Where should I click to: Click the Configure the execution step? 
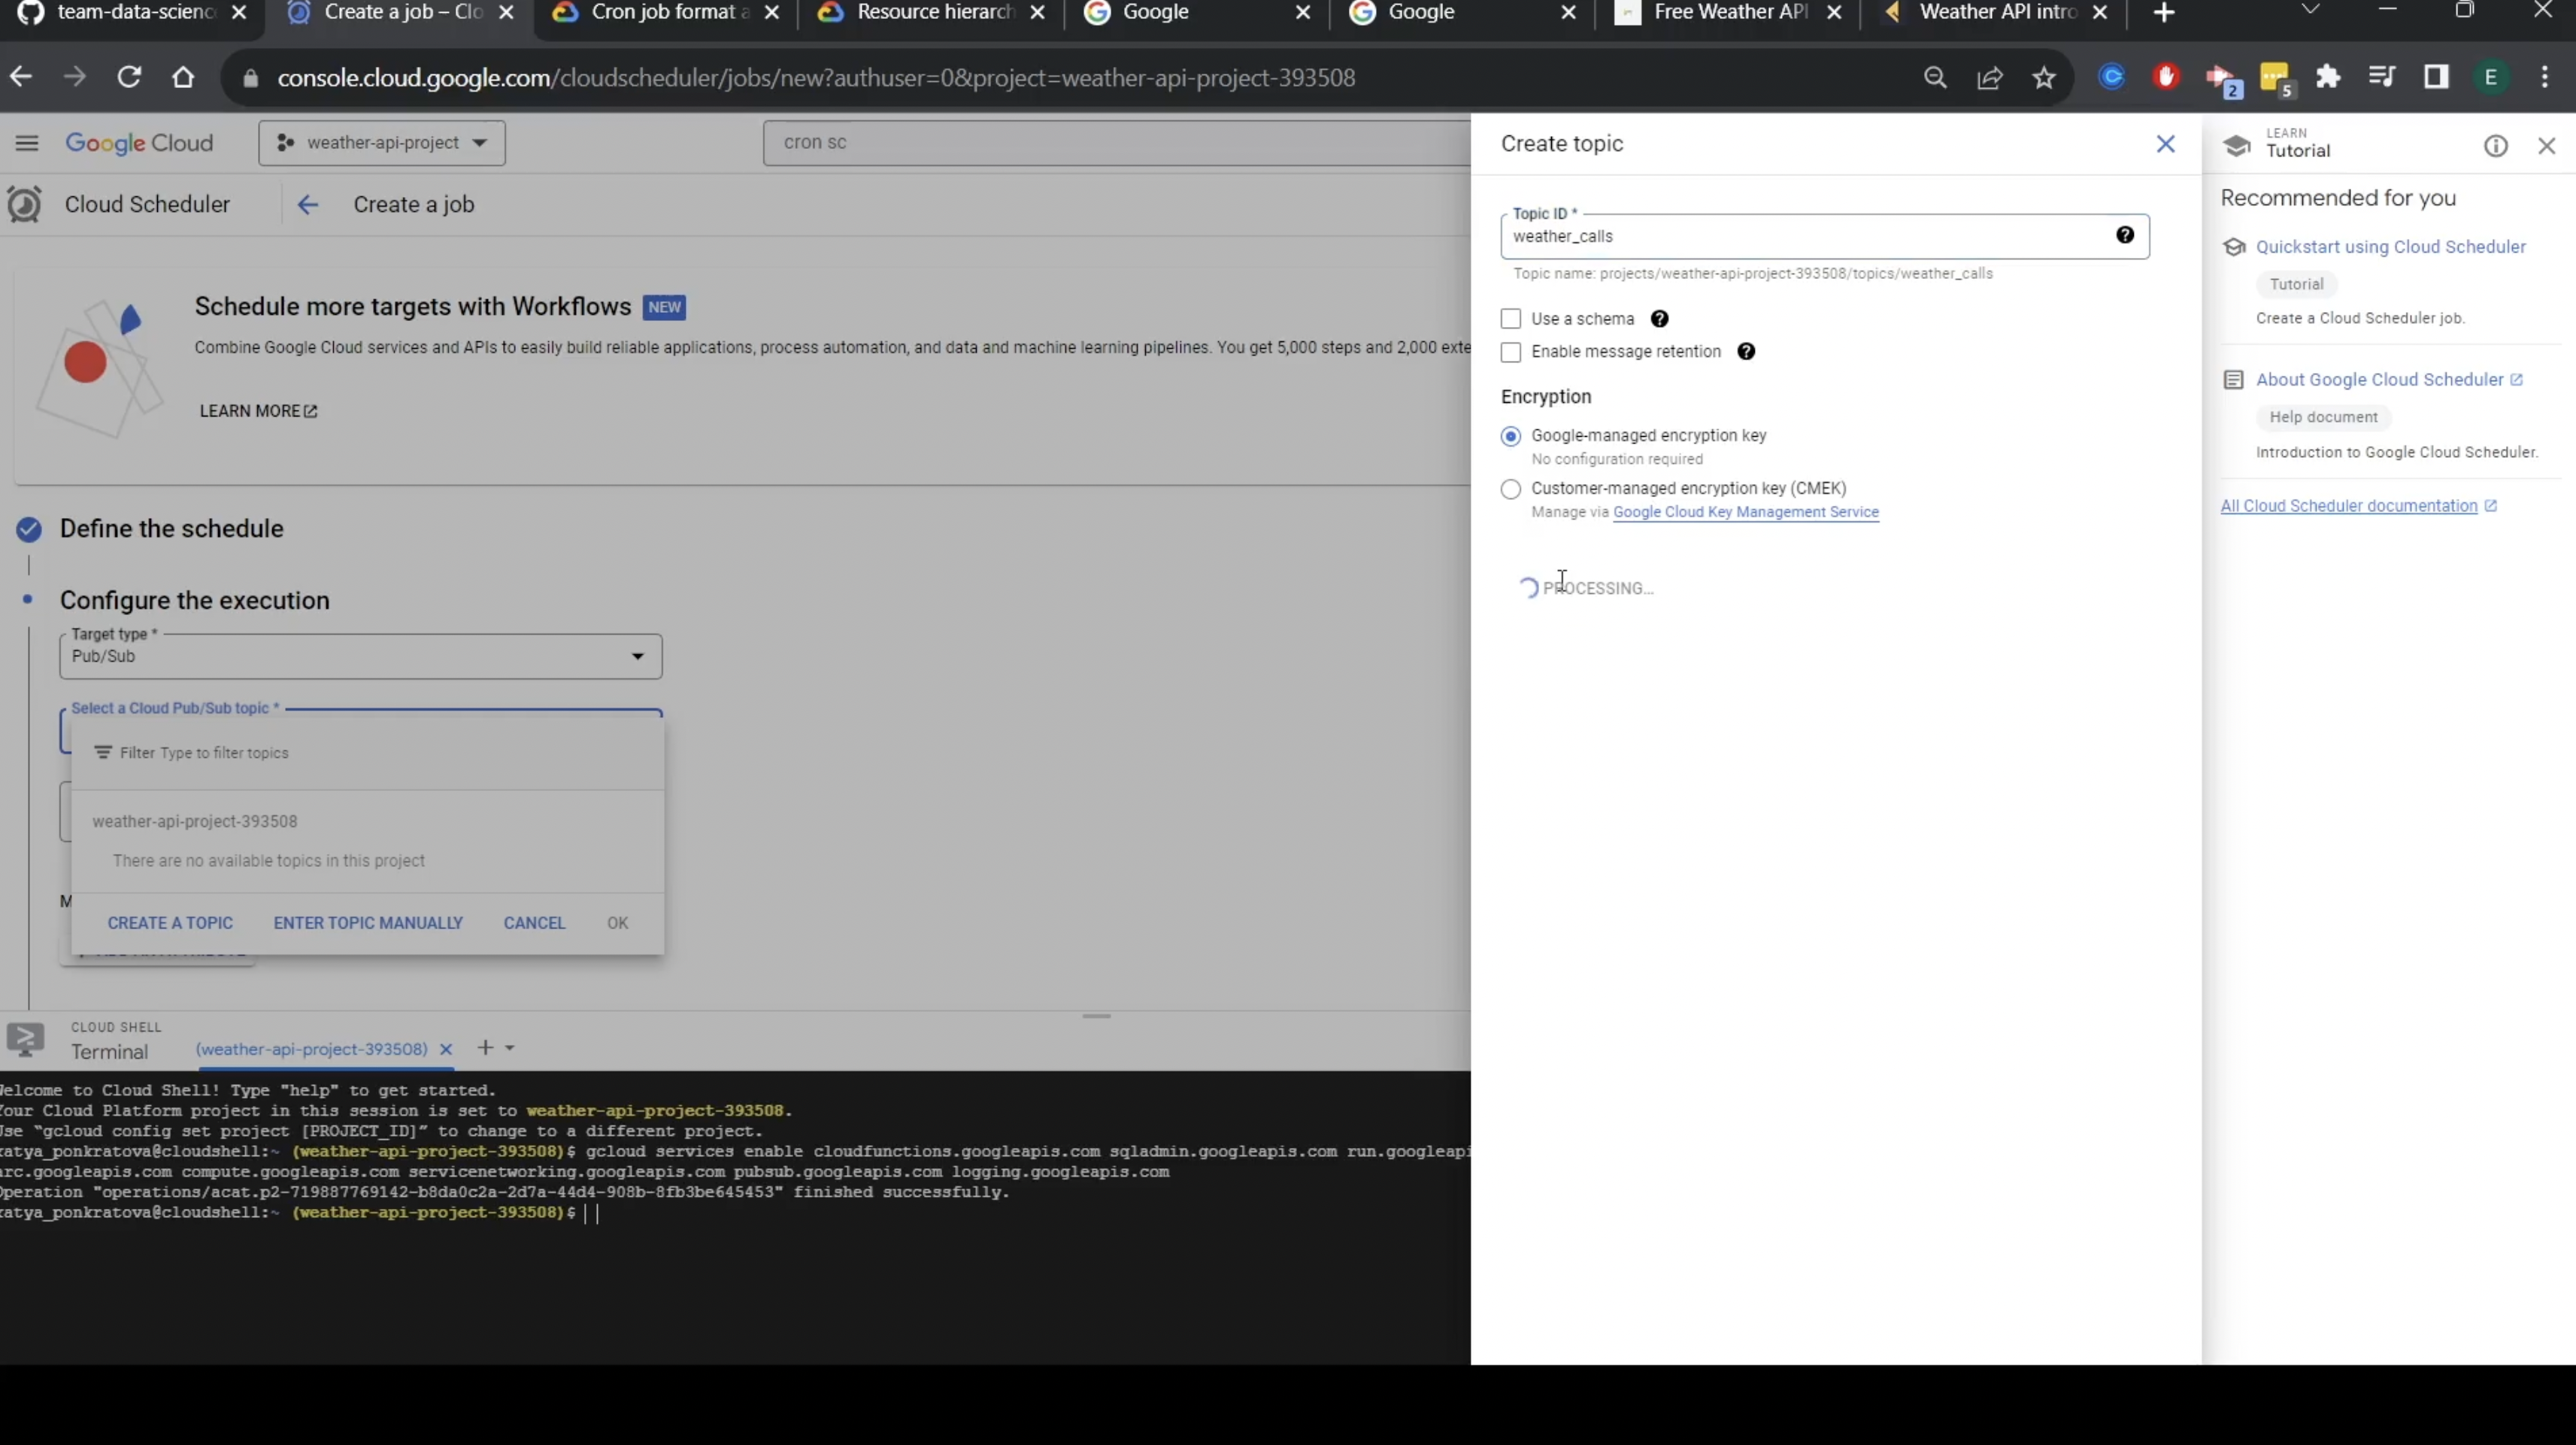pyautogui.click(x=194, y=601)
